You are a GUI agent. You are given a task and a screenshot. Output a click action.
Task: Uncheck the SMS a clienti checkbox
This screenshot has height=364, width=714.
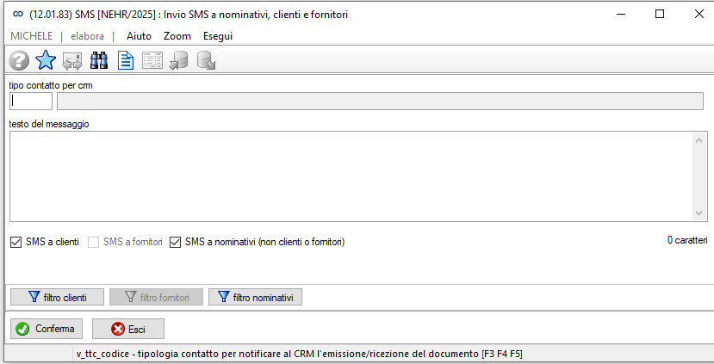click(16, 242)
